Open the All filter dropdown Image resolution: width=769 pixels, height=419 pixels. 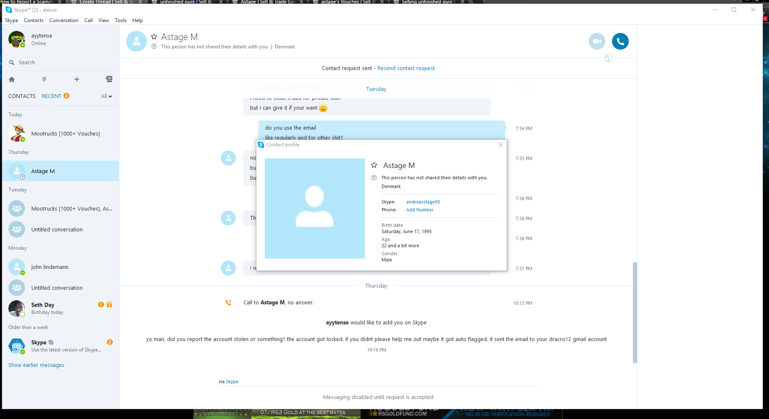click(106, 96)
